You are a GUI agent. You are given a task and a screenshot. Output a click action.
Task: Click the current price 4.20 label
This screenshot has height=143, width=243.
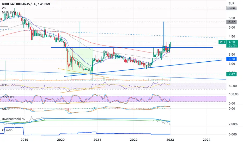(x=232, y=42)
